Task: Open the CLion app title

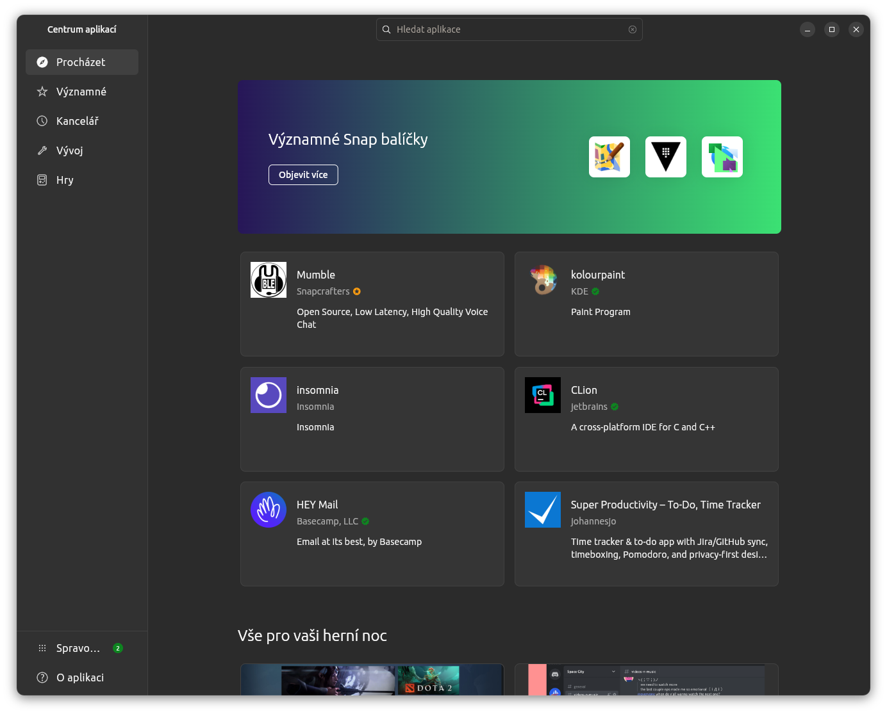Action: (584, 390)
